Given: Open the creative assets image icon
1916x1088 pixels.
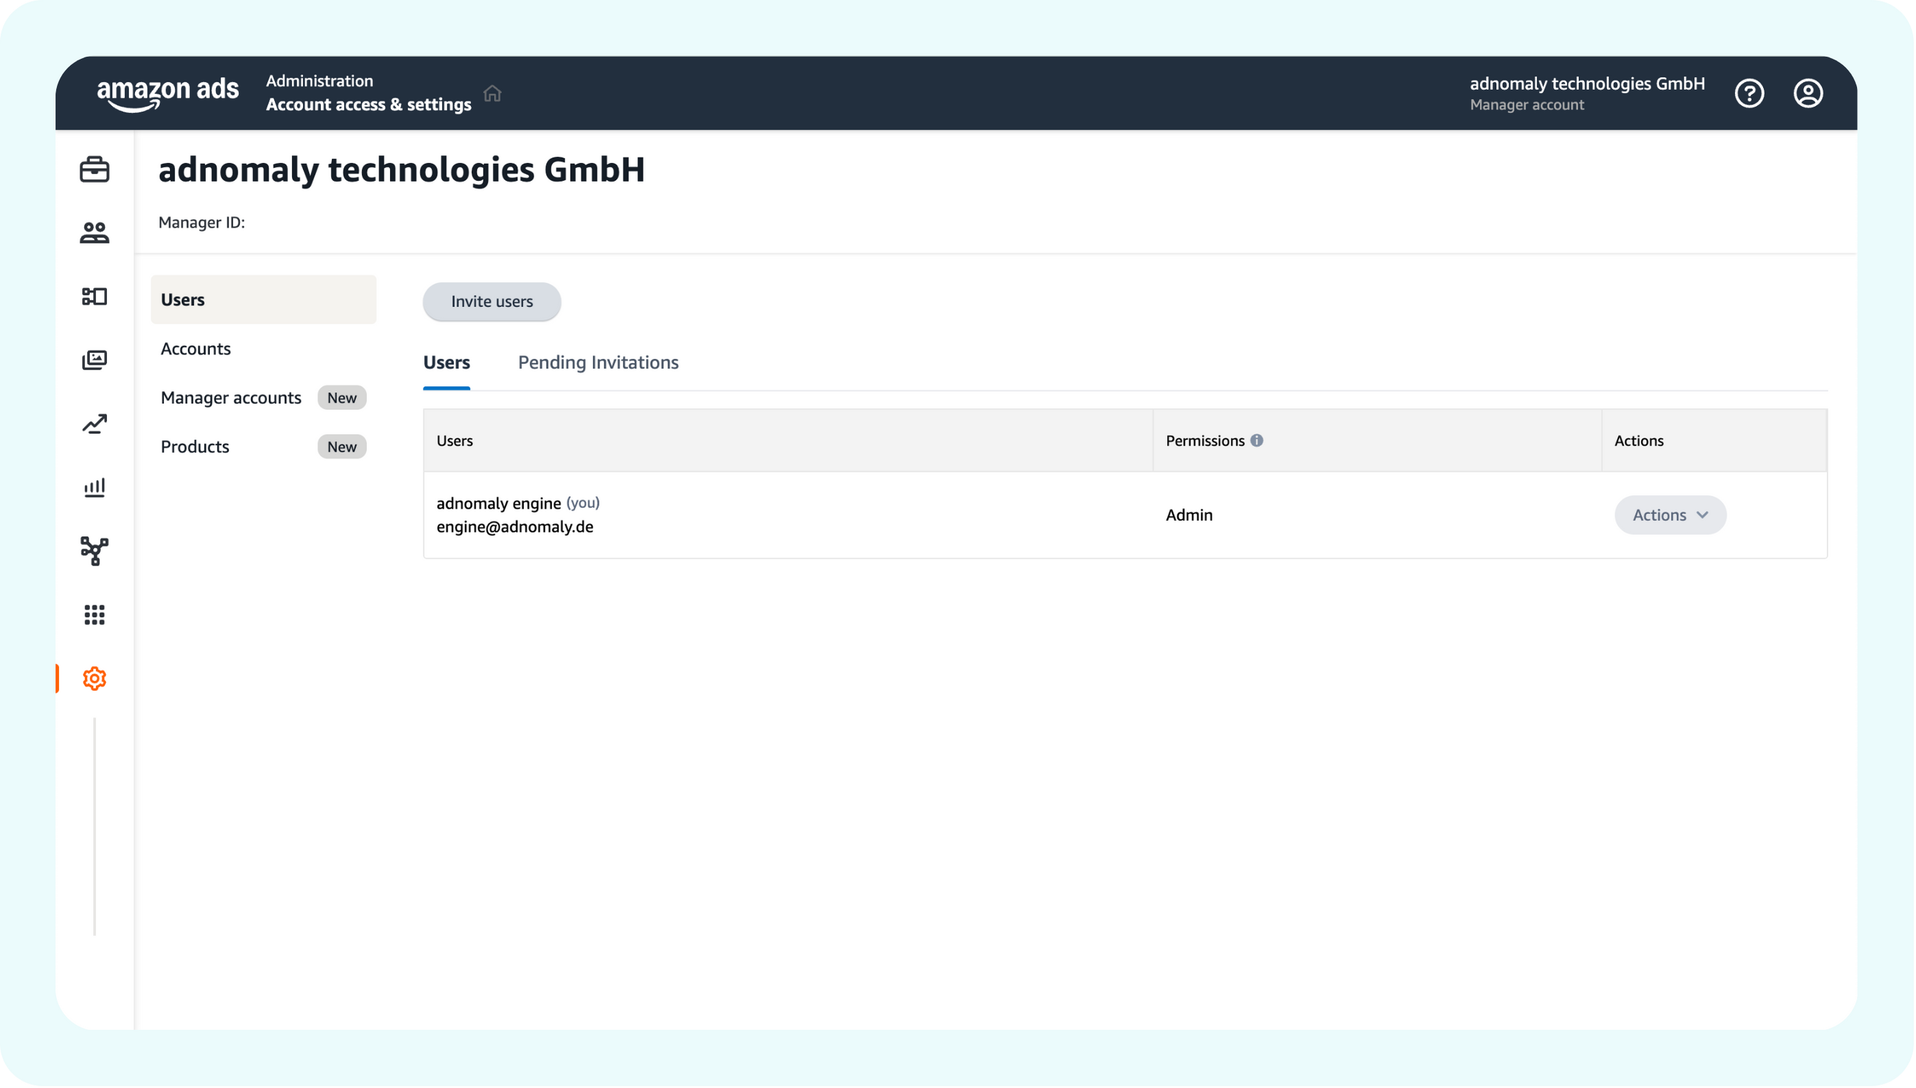Looking at the screenshot, I should click(94, 360).
